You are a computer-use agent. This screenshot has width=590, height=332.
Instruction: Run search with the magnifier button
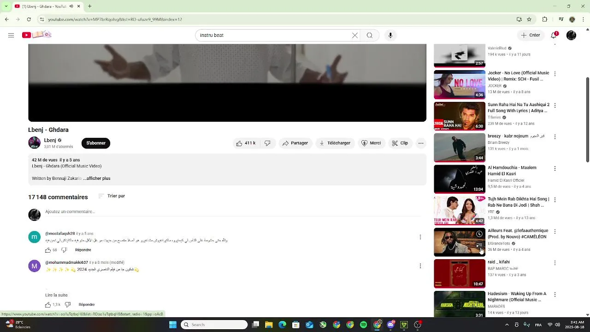tap(370, 36)
